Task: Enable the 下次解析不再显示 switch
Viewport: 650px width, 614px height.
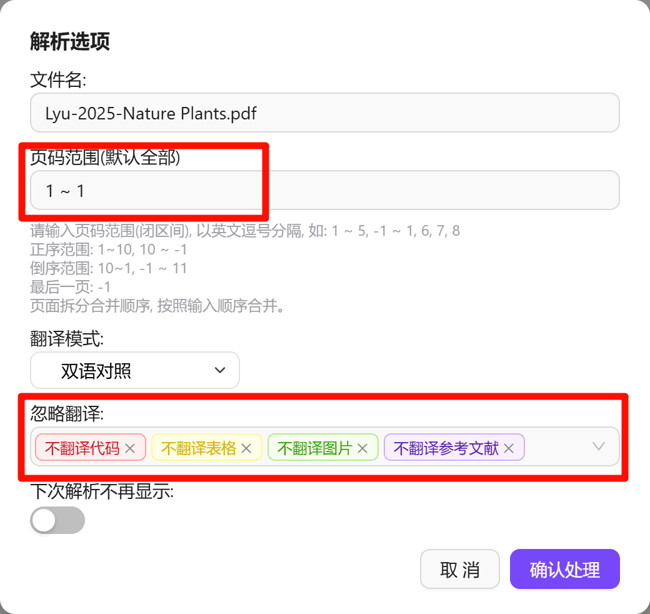Action: pos(57,520)
